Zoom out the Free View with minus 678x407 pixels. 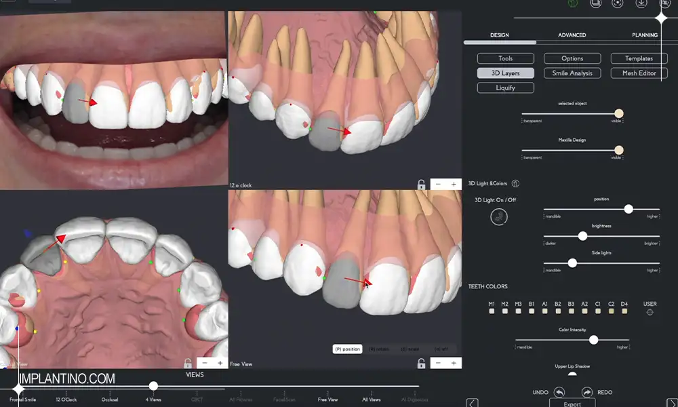[439, 363]
